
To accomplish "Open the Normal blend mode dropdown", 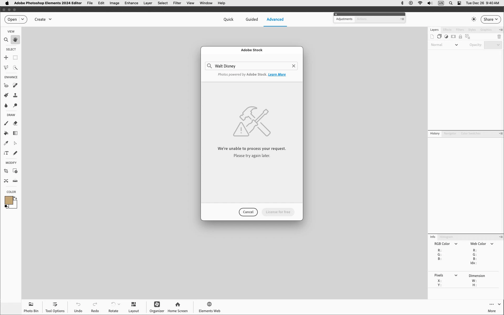I will [444, 45].
